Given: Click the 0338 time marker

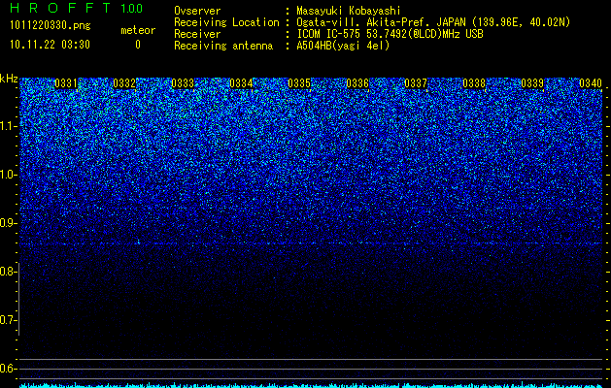Looking at the screenshot, I should point(474,83).
